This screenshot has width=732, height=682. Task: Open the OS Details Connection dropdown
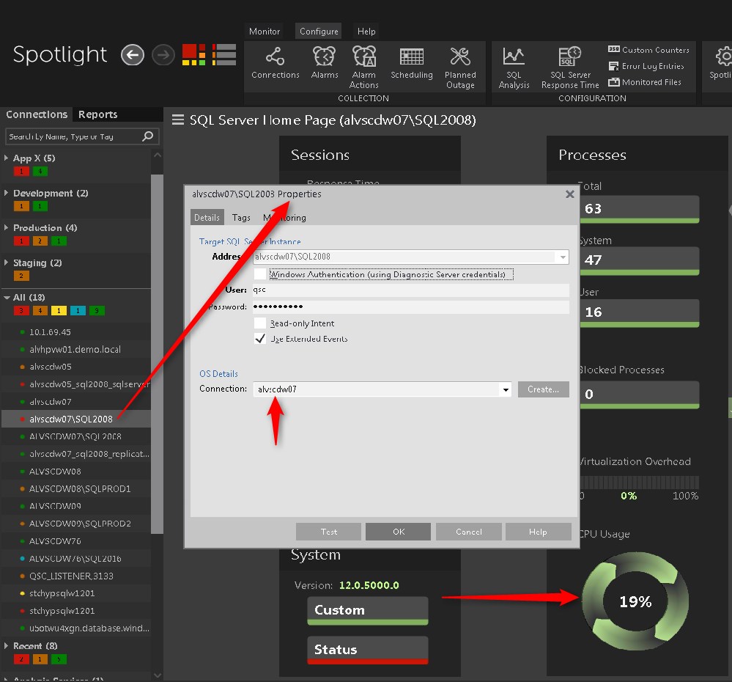tap(505, 389)
